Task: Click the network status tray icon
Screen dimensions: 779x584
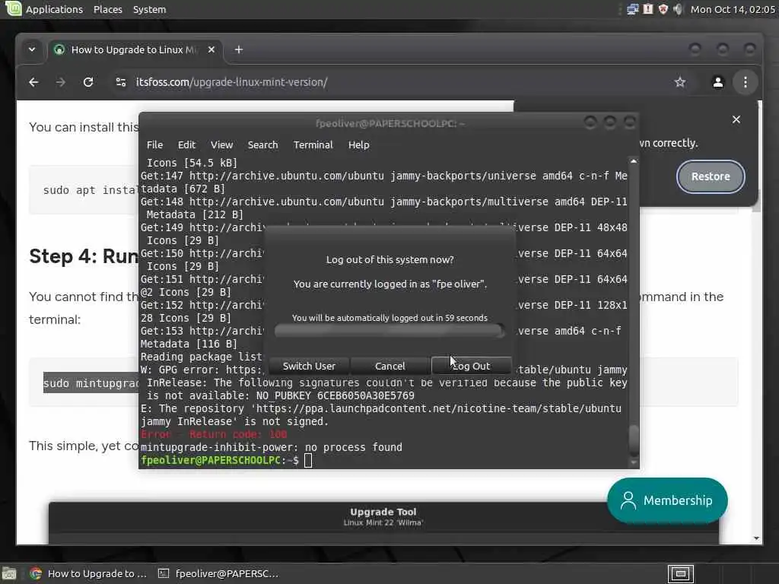Action: 632,9
